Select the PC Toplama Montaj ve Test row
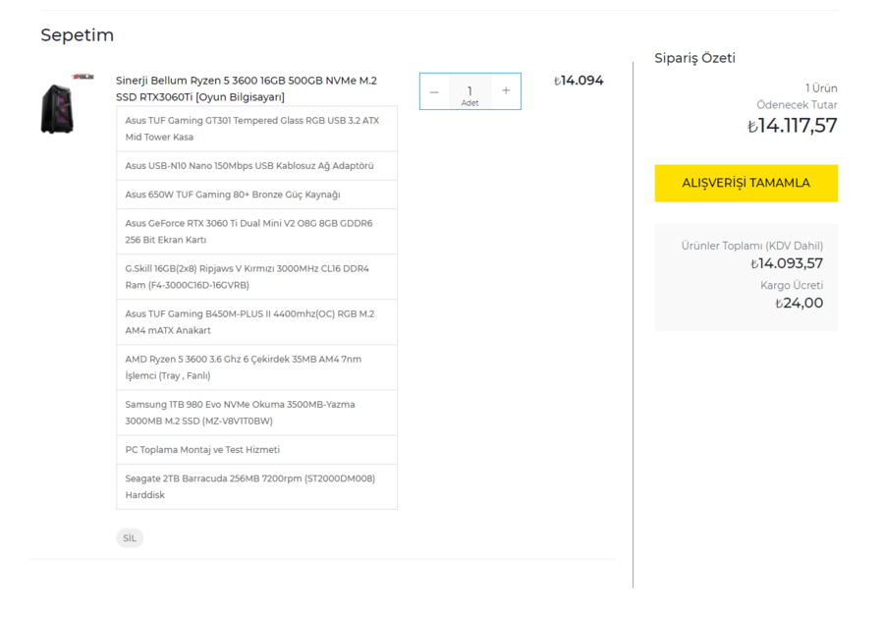The height and width of the screenshot is (619, 884). [x=256, y=449]
